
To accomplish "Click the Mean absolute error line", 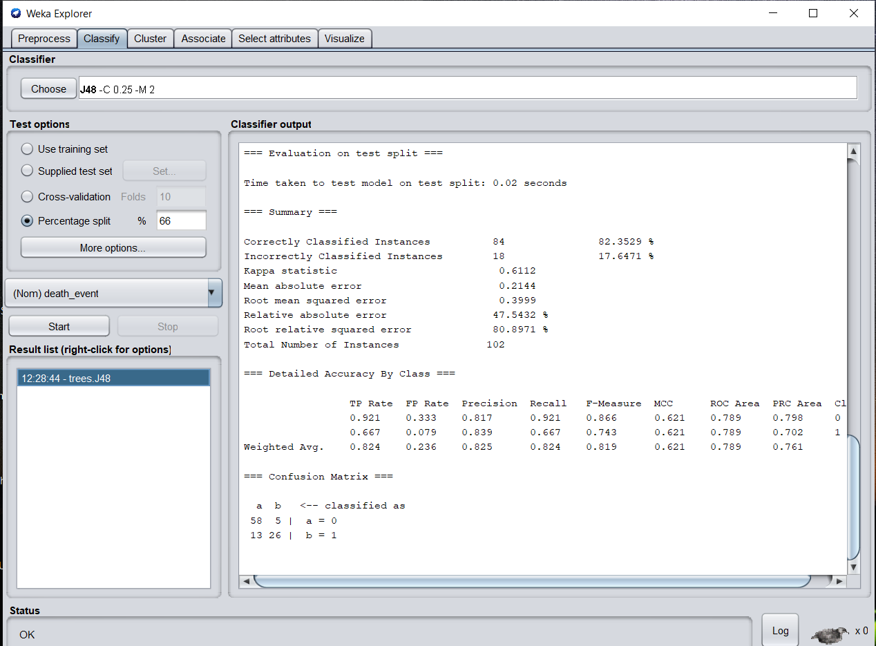I will click(x=390, y=285).
